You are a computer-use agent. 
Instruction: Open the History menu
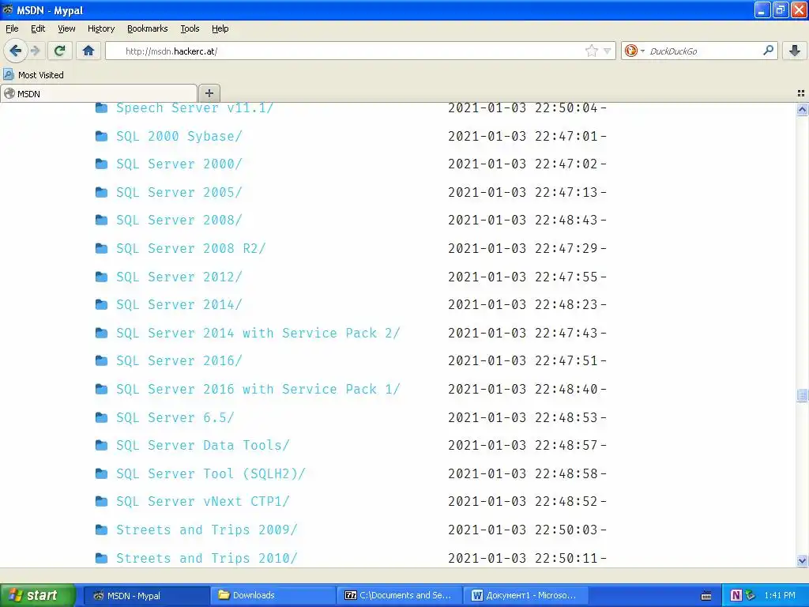point(101,28)
